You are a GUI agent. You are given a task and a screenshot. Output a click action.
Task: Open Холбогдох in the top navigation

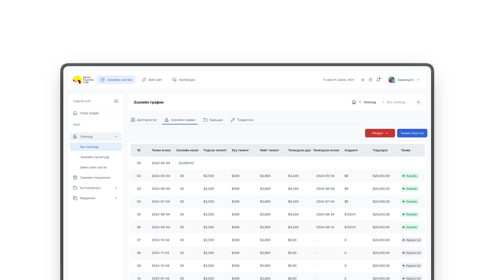pyautogui.click(x=184, y=80)
